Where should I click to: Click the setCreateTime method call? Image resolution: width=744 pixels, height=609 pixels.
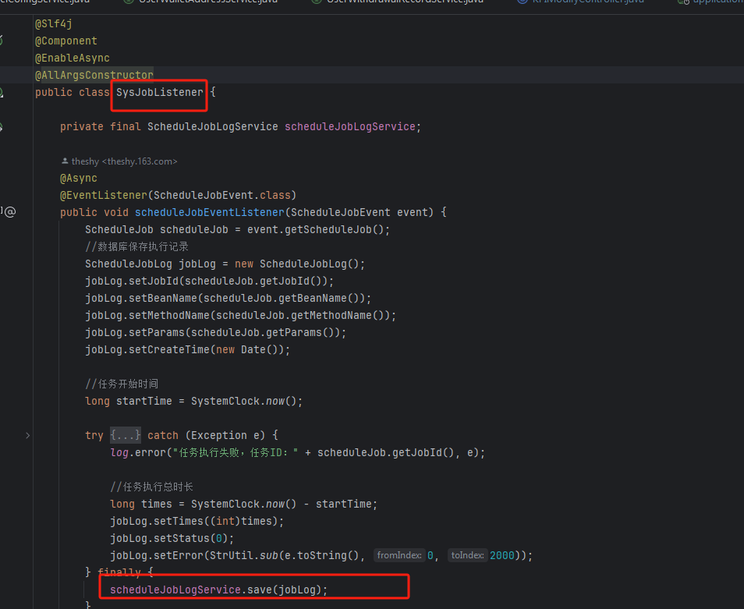click(169, 349)
